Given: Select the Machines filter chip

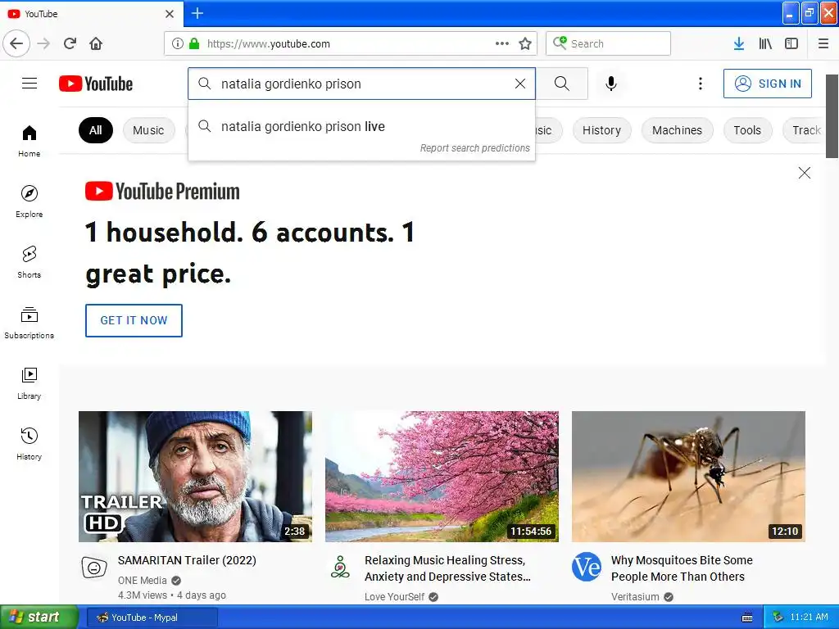Looking at the screenshot, I should coord(677,130).
